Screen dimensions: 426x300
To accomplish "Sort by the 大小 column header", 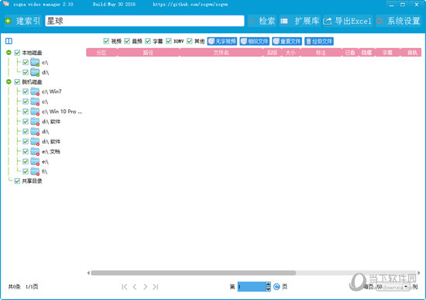I will point(290,53).
